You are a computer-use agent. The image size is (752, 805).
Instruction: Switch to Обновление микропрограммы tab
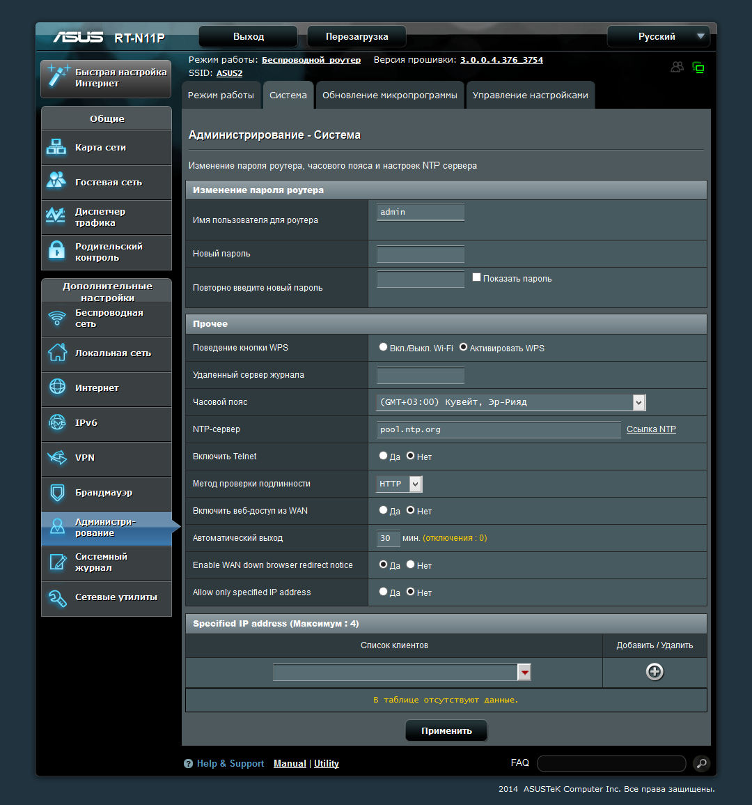(390, 95)
